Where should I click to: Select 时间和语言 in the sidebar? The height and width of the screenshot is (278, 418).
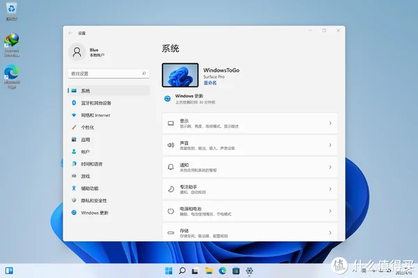coord(109,164)
